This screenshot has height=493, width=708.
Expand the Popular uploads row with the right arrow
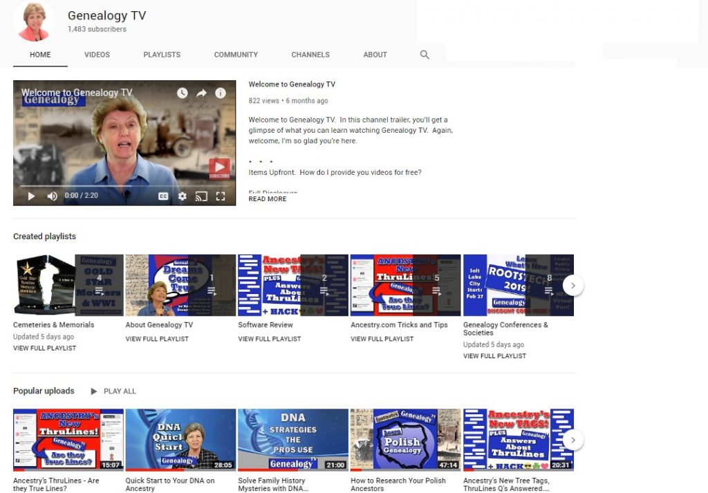pos(573,440)
